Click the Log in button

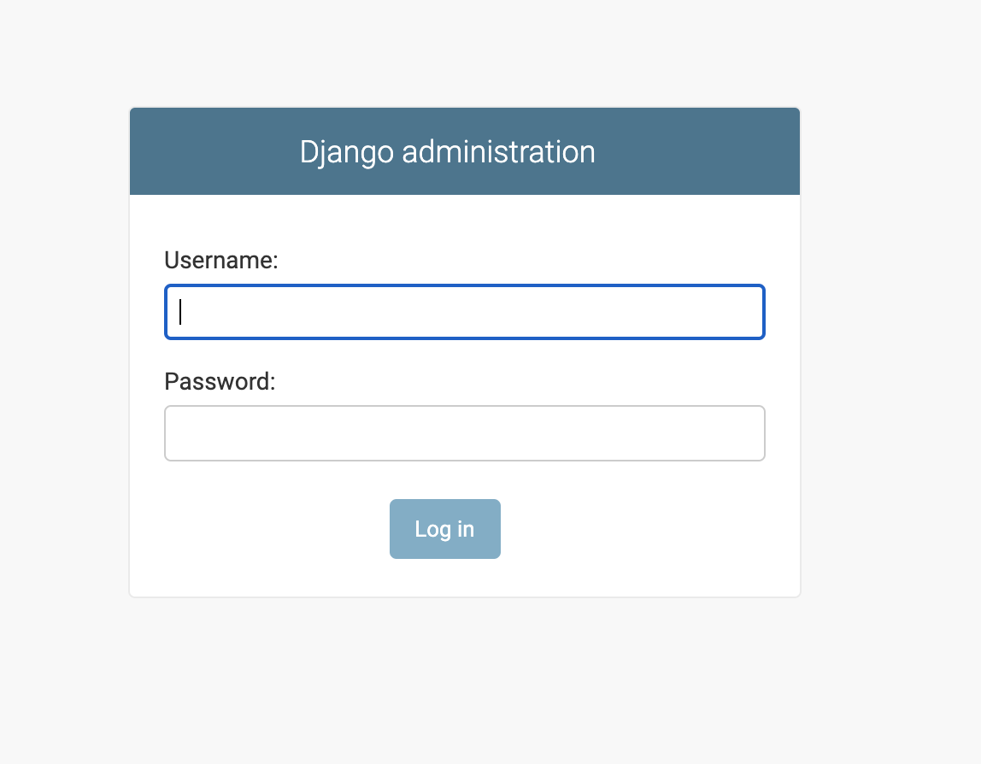(x=445, y=529)
